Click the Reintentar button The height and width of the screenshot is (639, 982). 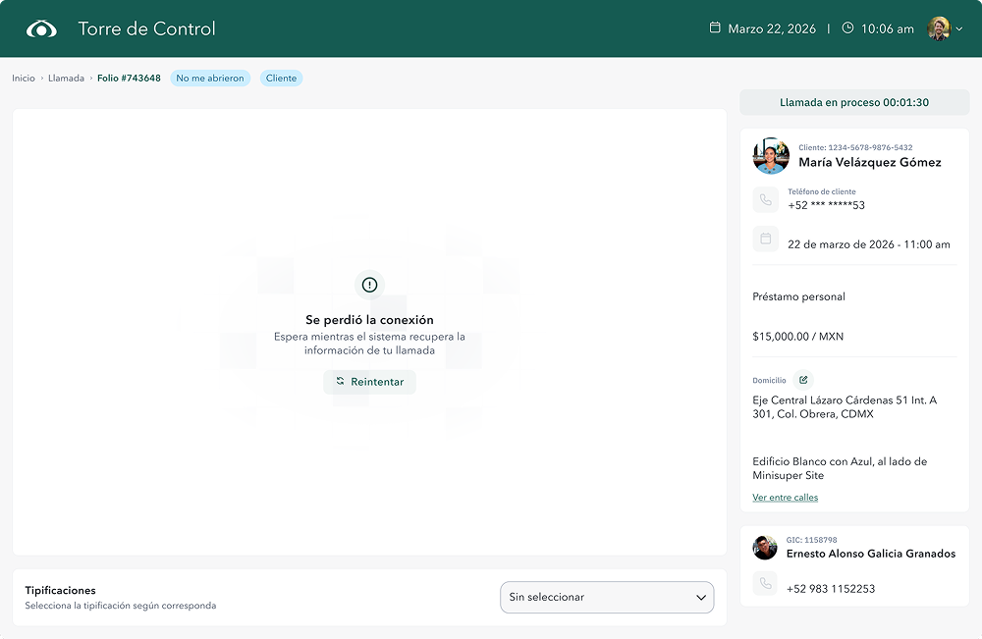point(369,382)
